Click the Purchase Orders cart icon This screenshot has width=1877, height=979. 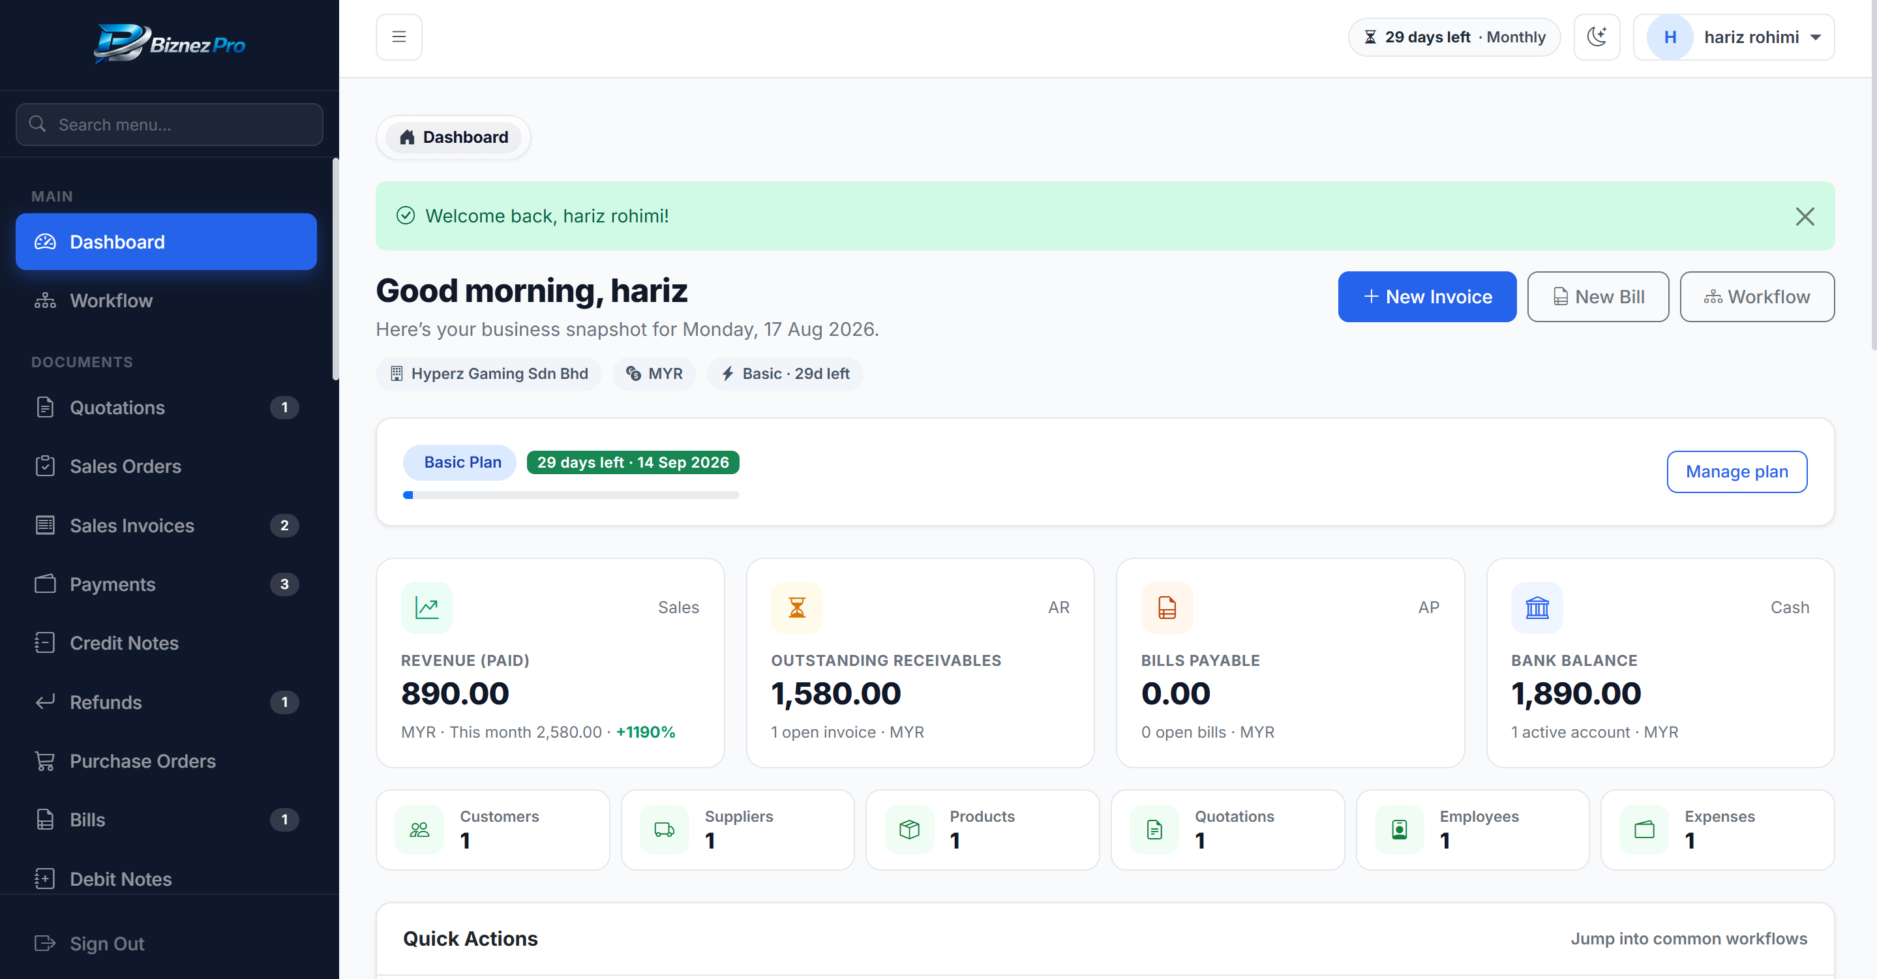(44, 761)
